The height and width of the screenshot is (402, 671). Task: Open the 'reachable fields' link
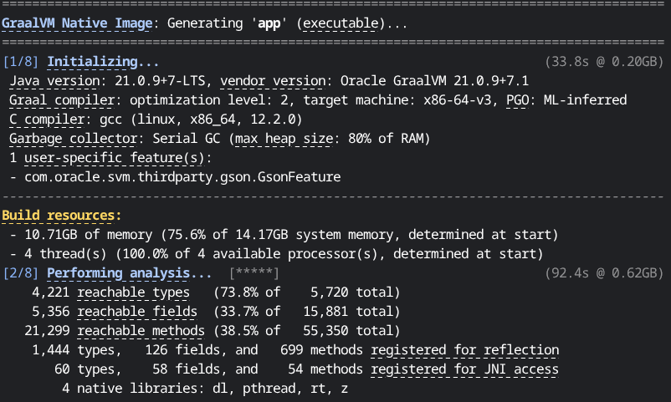pos(137,312)
